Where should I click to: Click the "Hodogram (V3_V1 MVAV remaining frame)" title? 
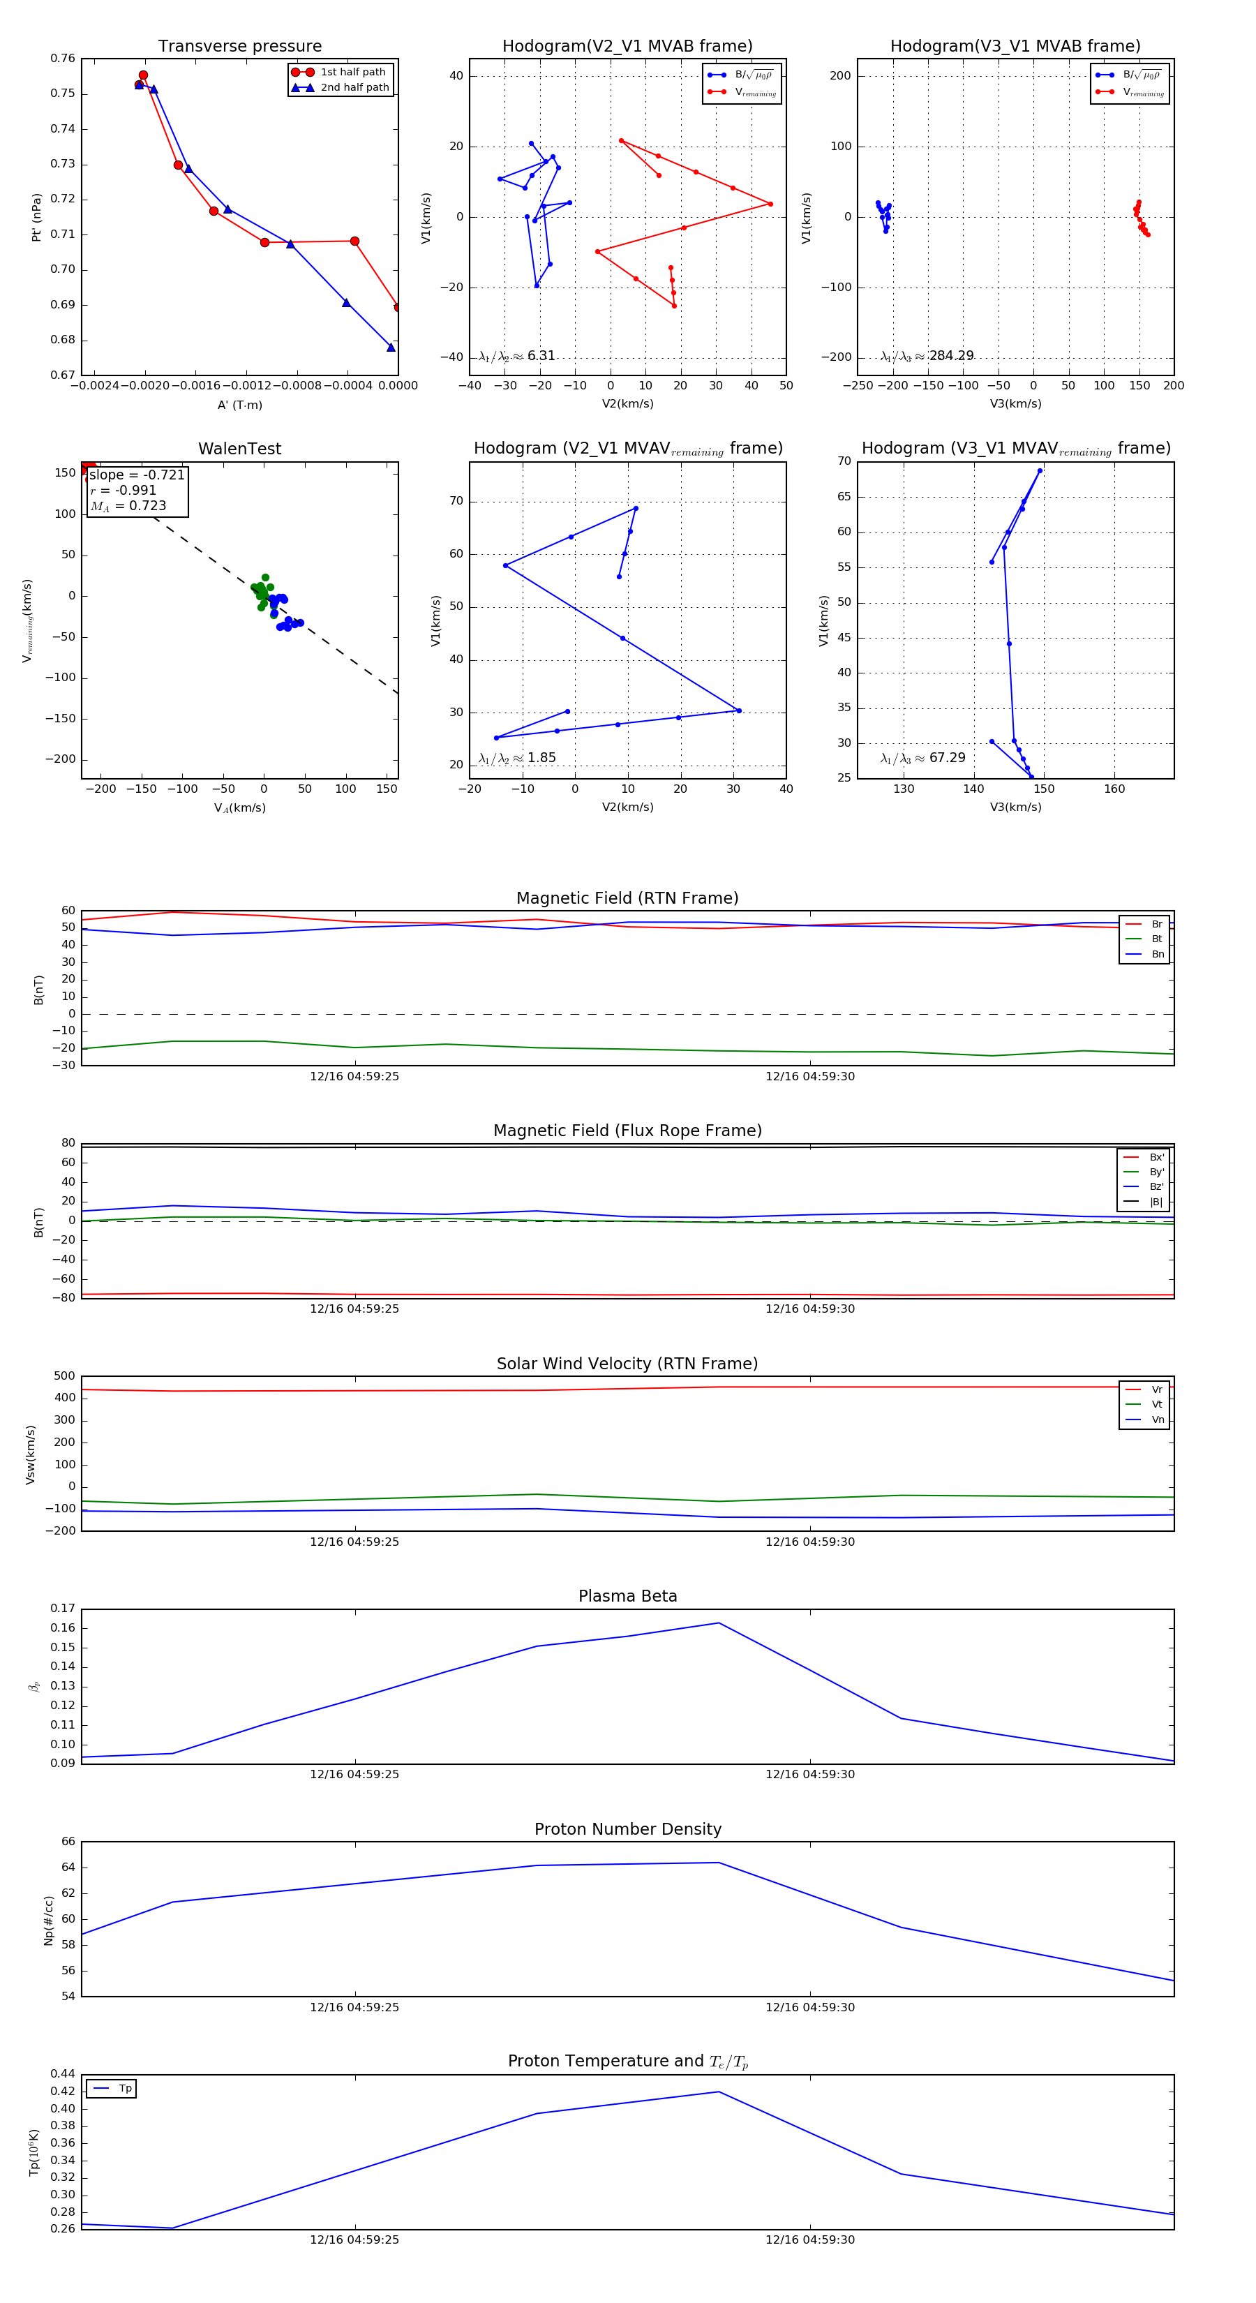(1015, 449)
